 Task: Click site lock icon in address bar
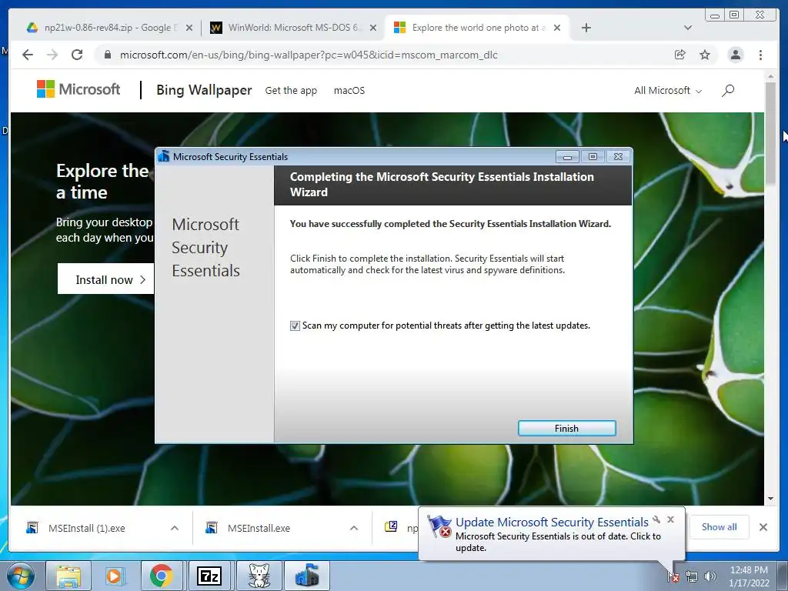(x=108, y=55)
